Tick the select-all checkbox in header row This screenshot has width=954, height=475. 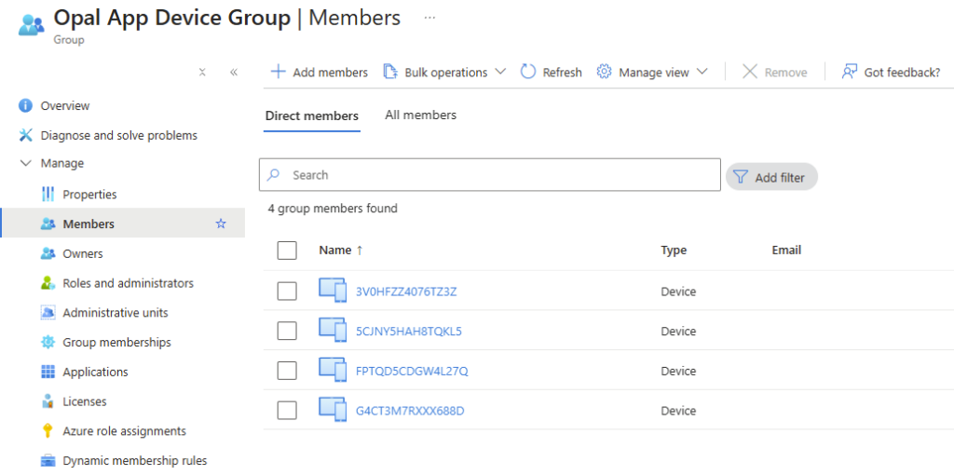pyautogui.click(x=287, y=251)
